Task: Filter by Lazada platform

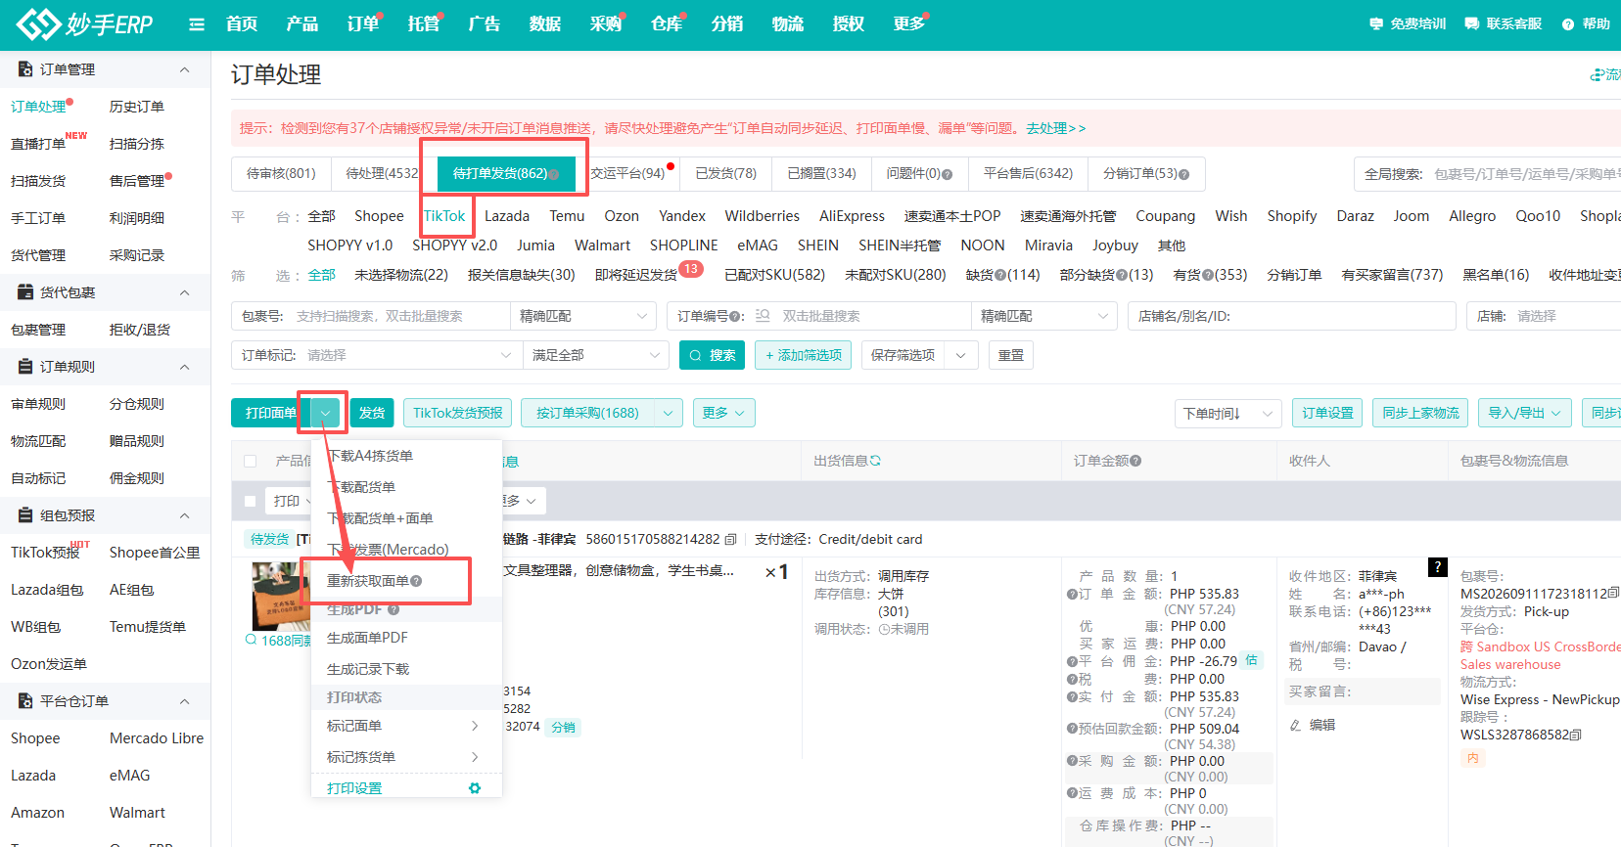Action: click(507, 216)
